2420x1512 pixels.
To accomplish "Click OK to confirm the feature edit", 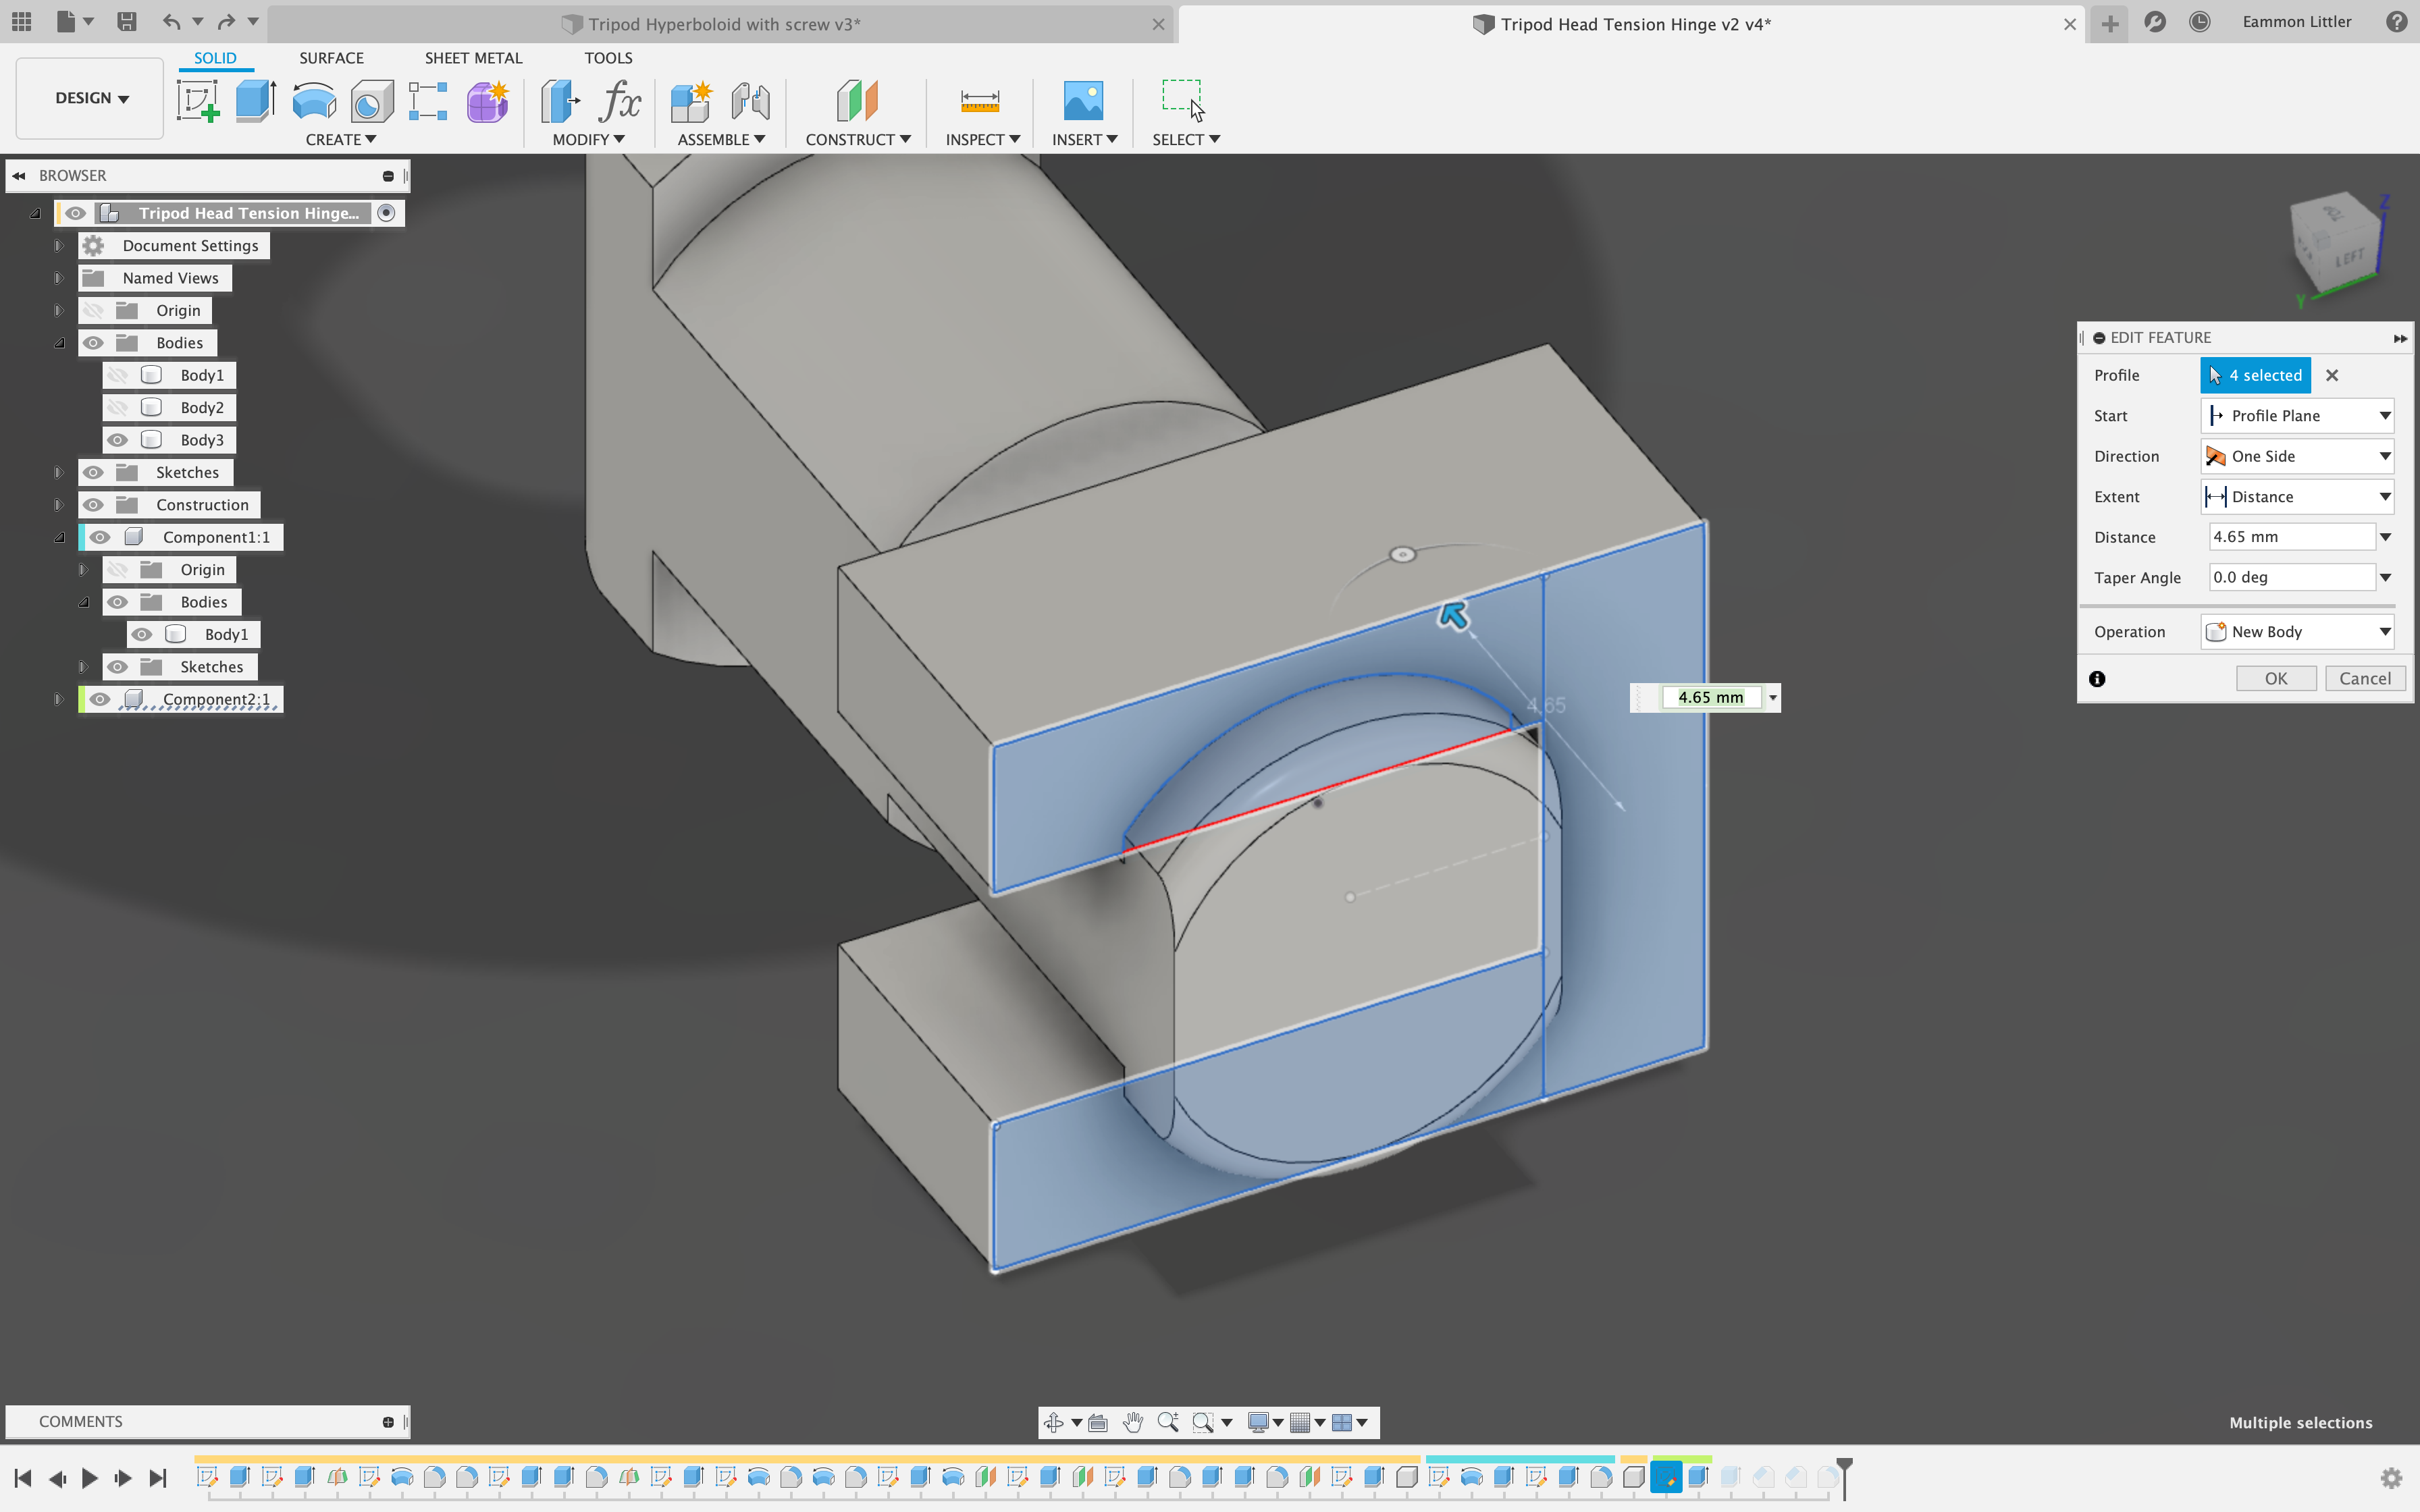I will coord(2275,678).
